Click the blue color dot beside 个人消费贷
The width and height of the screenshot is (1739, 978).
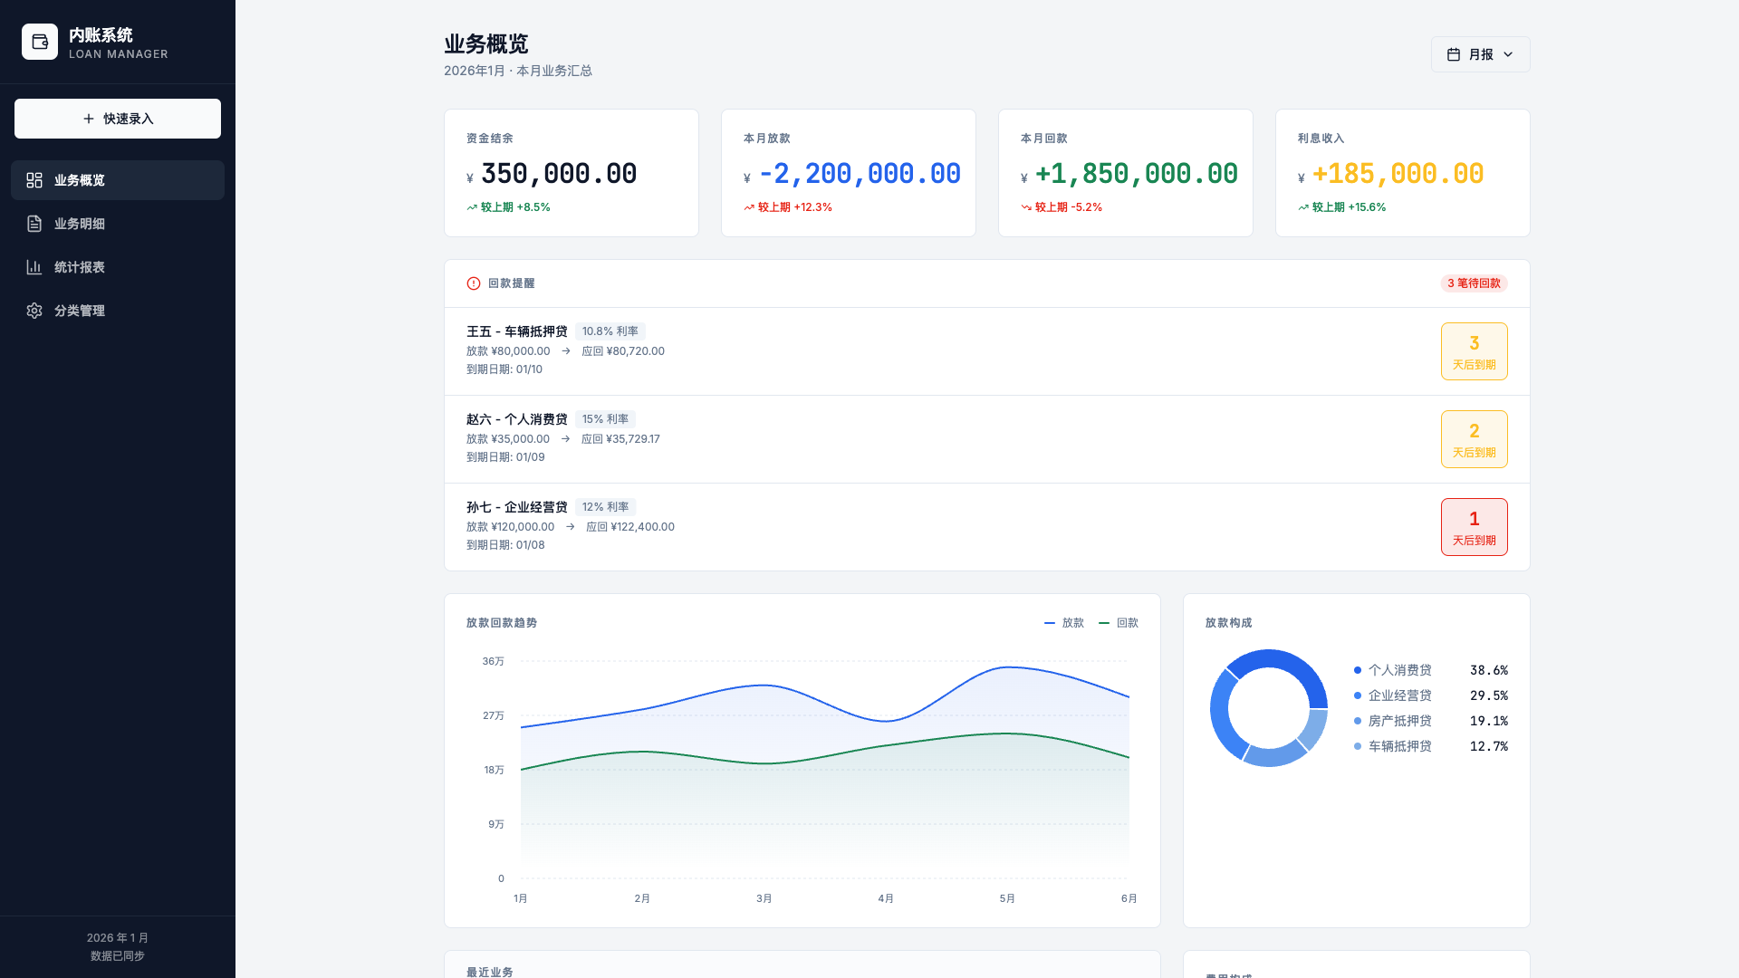1356,670
